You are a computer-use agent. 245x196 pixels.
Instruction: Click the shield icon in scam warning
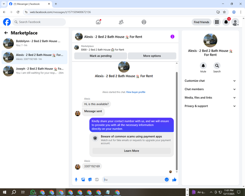pyautogui.click(x=95, y=138)
